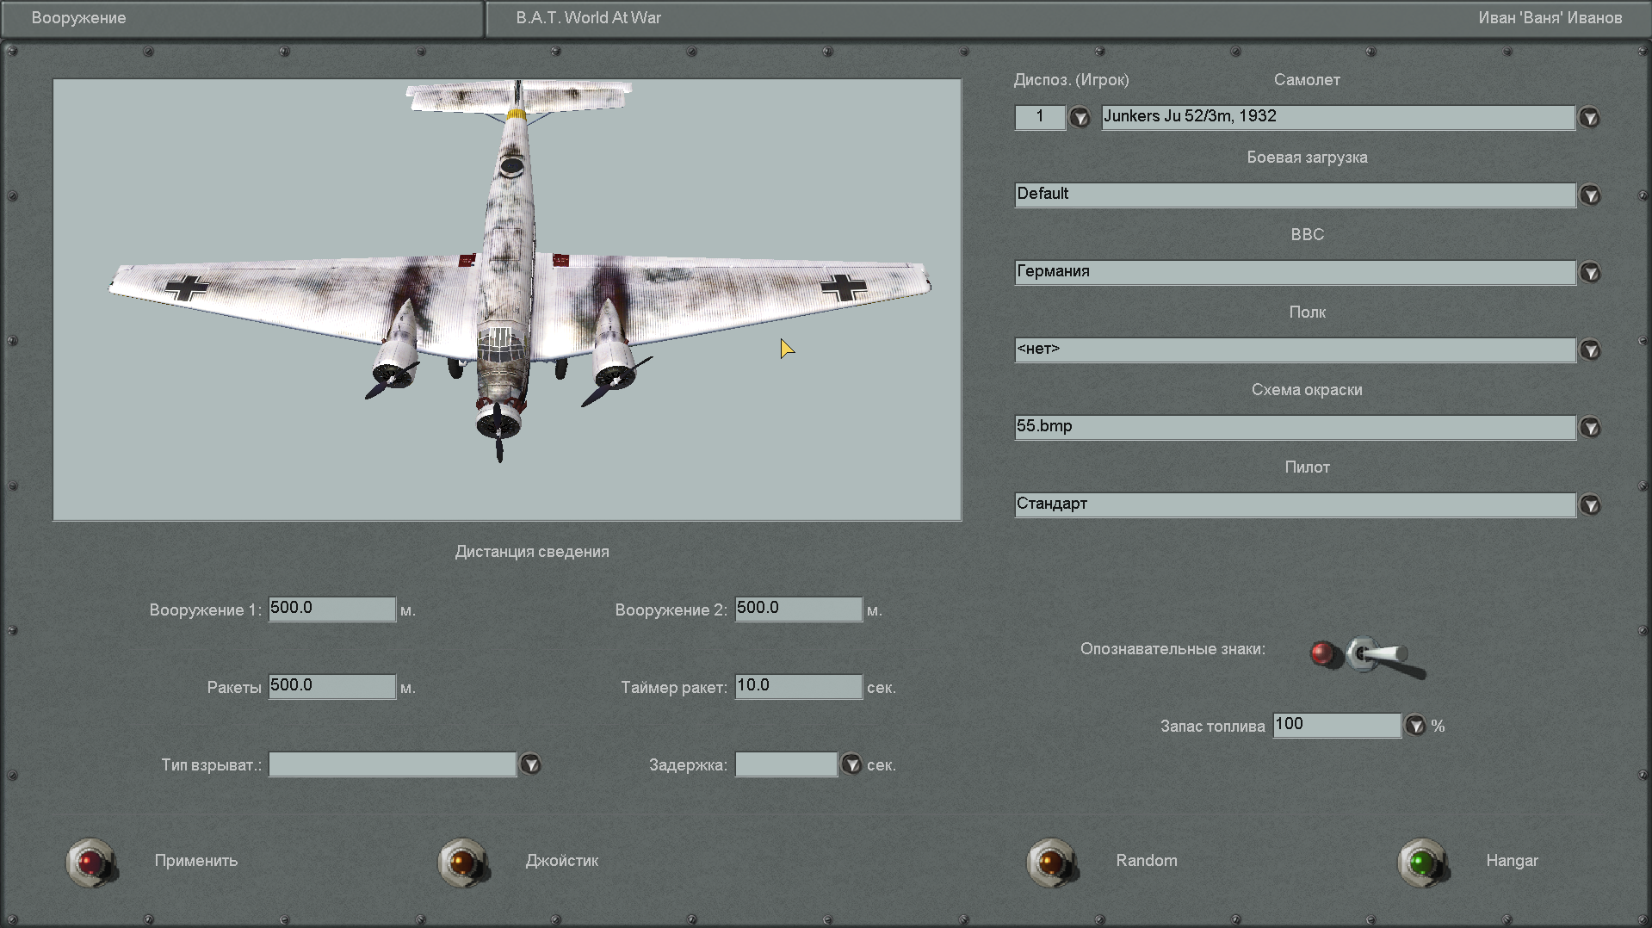Click the Стандарт pilot field

1295,504
